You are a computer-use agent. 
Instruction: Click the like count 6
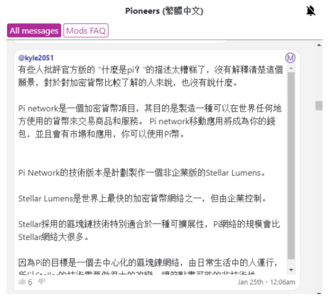[30, 282]
